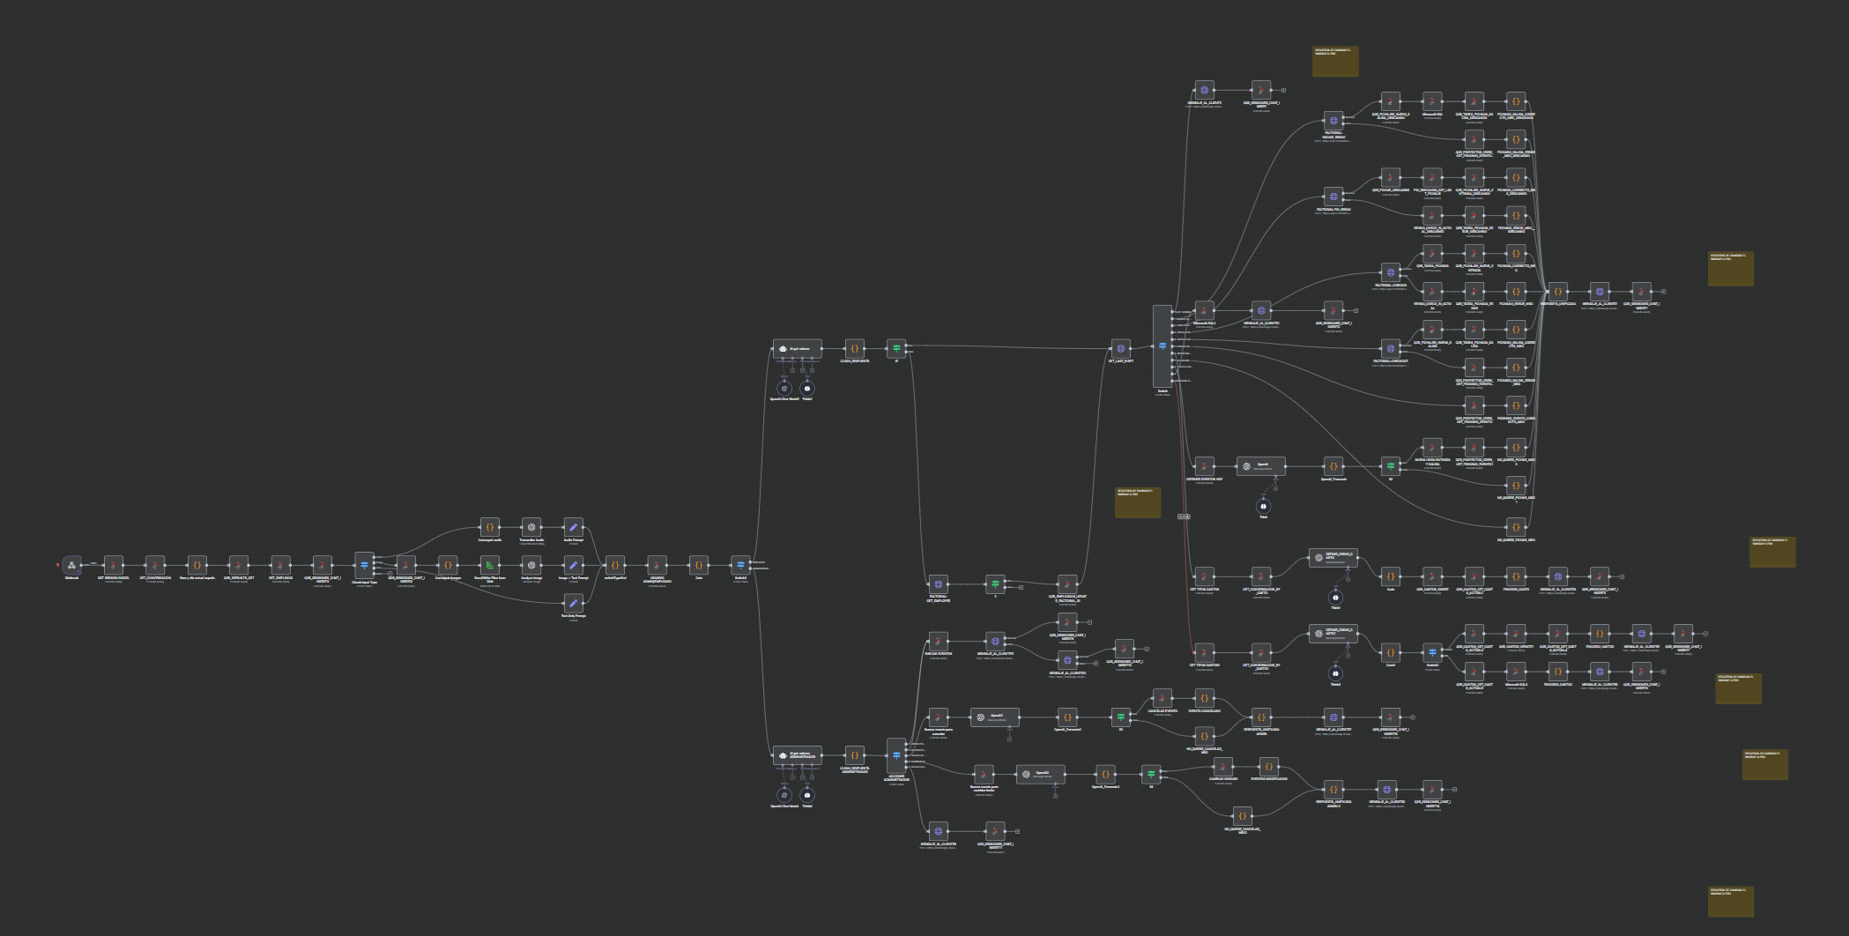This screenshot has width=1849, height=936.
Task: Select the OBTENER EVENTOS HOY node
Action: 1204,465
